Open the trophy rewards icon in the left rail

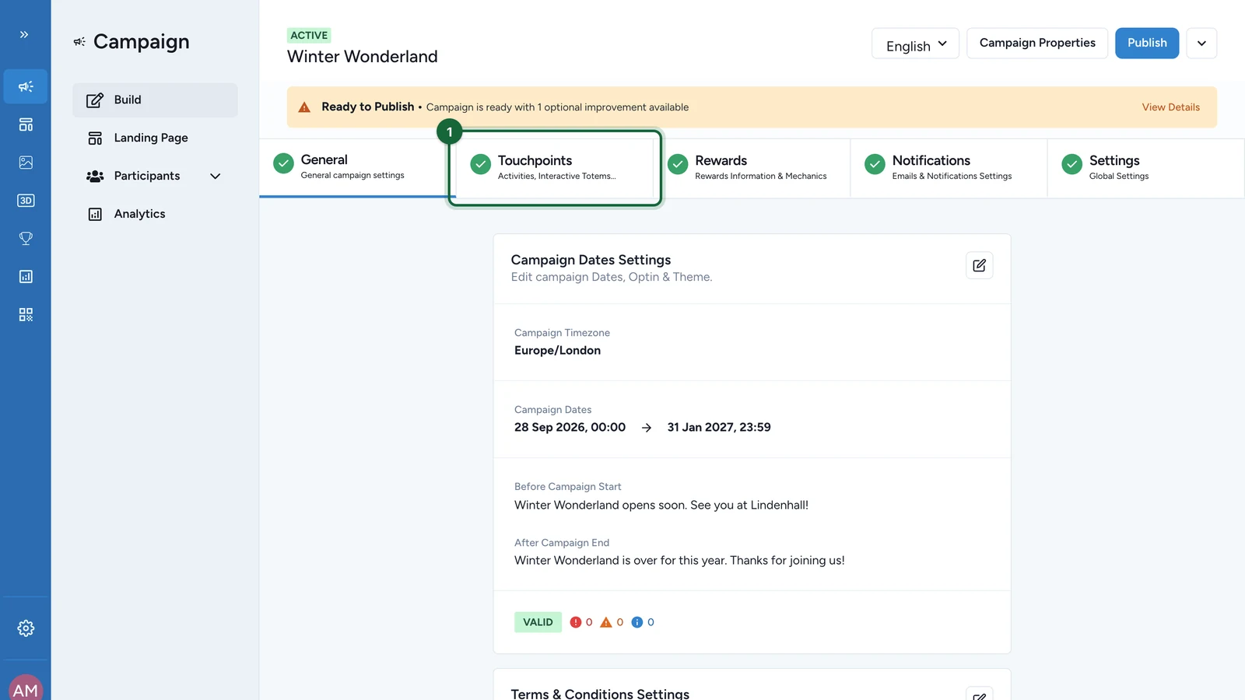(x=26, y=239)
